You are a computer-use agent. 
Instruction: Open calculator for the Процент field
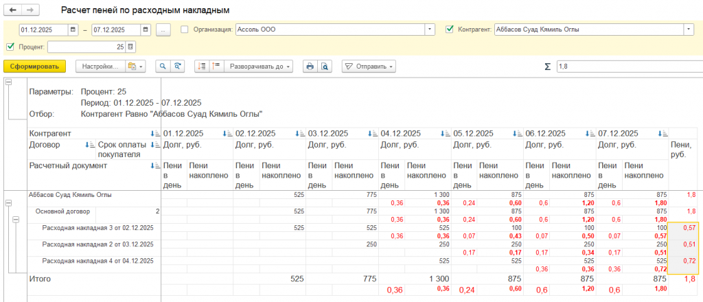[131, 47]
